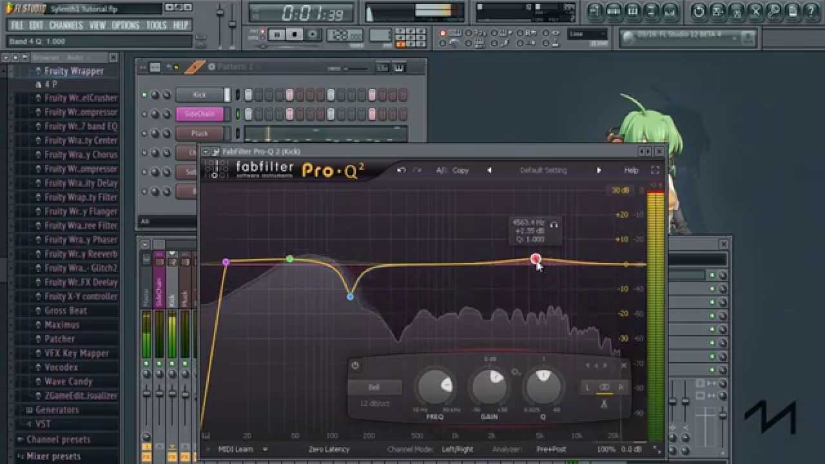This screenshot has width=825, height=464.
Task: Click the FREQ knob
Action: coord(435,387)
